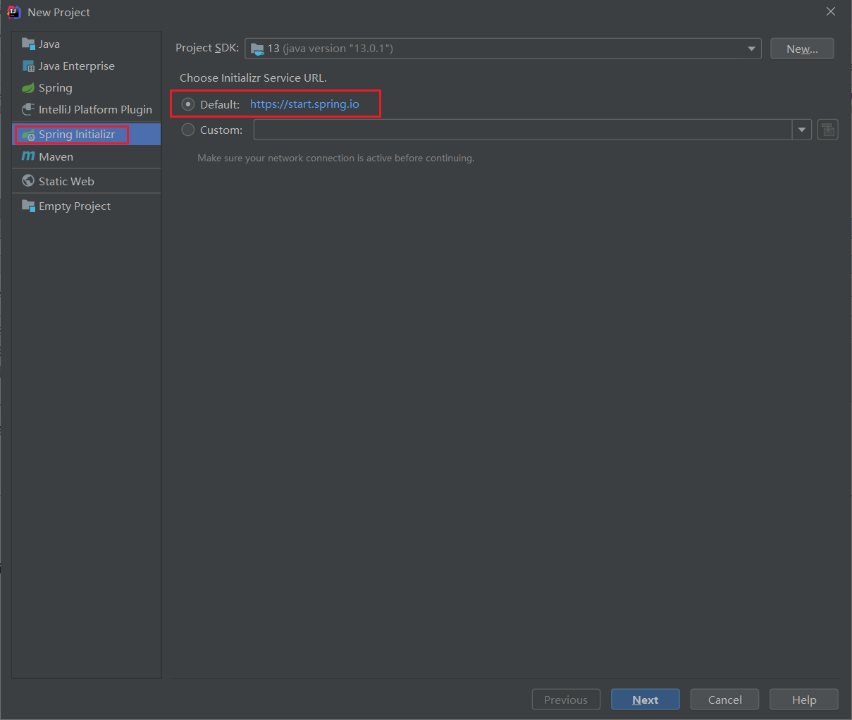This screenshot has width=852, height=720.
Task: Click the 'Project SDK:' label
Action: pos(207,48)
